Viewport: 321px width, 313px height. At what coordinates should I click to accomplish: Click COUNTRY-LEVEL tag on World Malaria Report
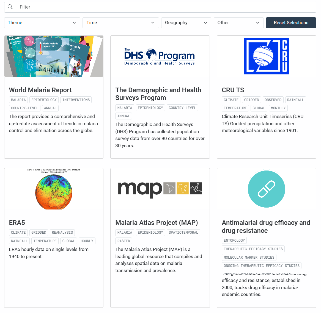coord(24,108)
